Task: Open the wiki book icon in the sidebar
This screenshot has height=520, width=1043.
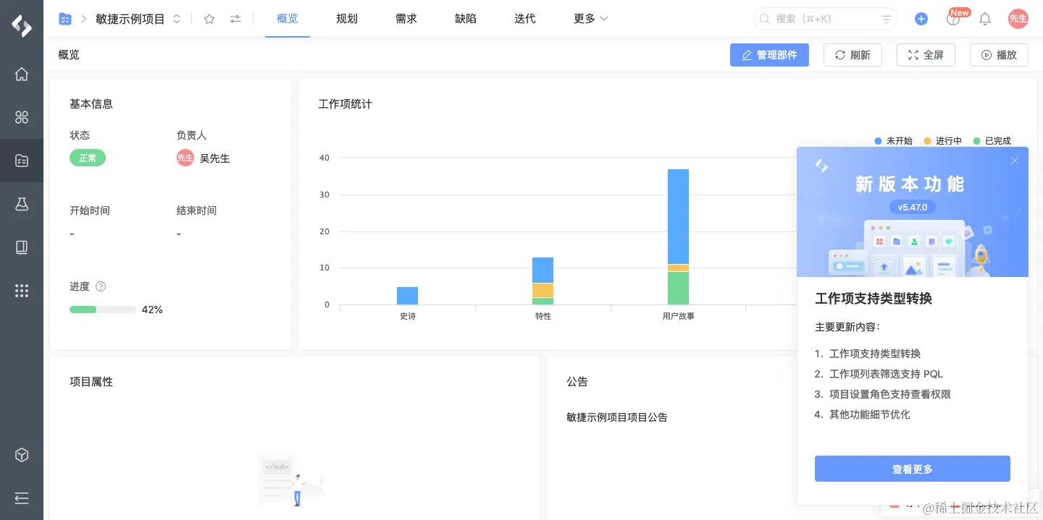Action: coord(22,247)
